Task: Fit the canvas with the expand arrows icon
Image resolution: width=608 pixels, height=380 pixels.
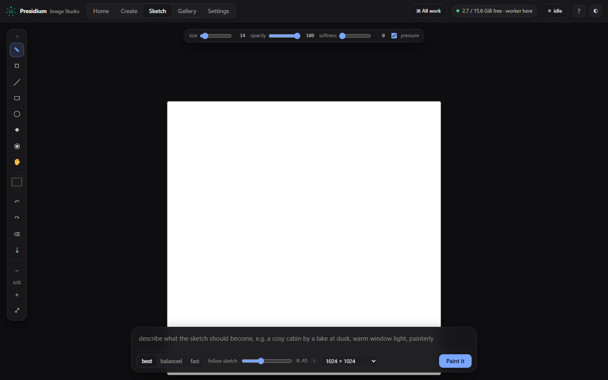Action: pyautogui.click(x=17, y=310)
